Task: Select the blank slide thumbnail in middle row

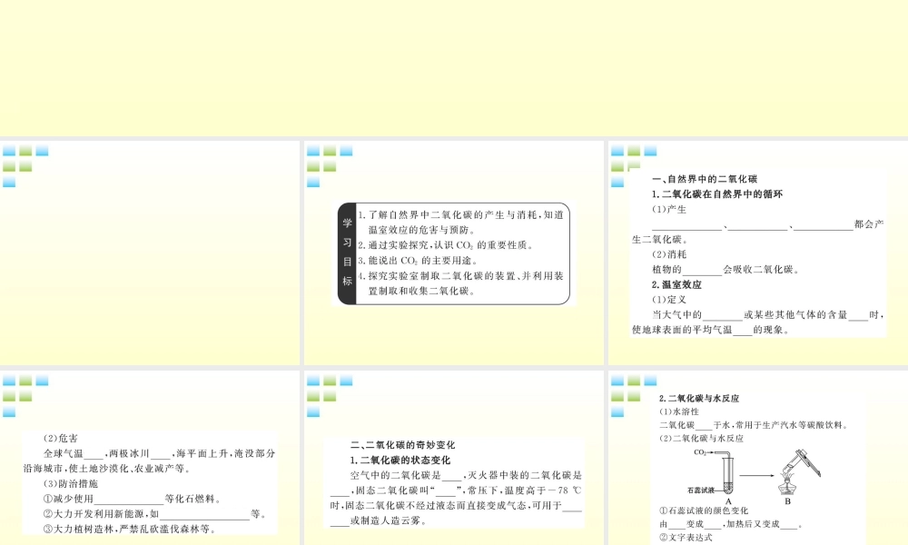Action: tap(150, 253)
